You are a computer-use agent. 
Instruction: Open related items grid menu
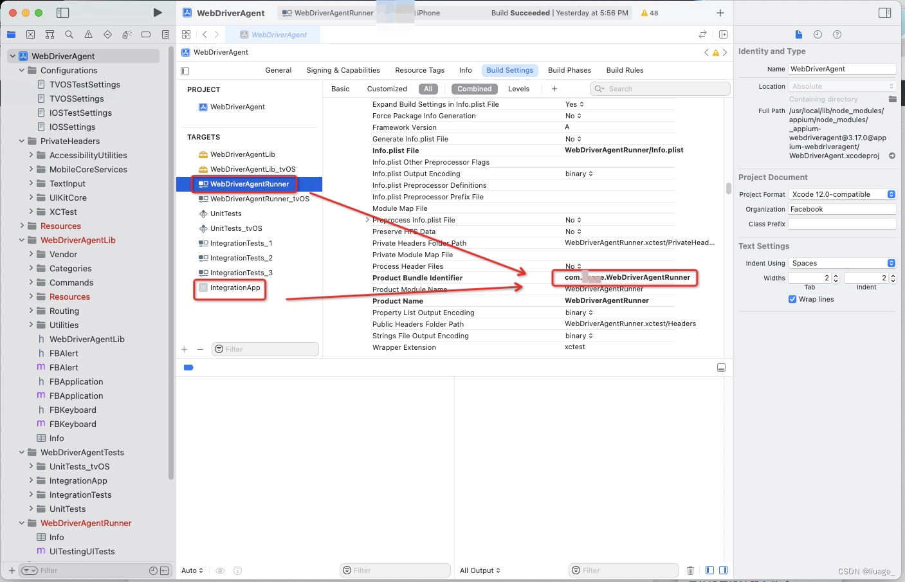click(187, 35)
